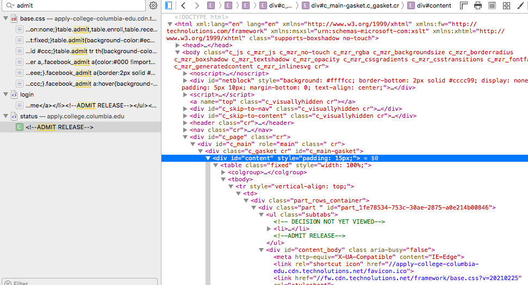Expand the nav element node
The height and width of the screenshot is (285, 528).
pyautogui.click(x=185, y=130)
